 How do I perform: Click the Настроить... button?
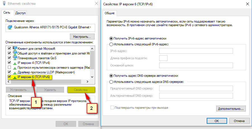click(82, 37)
